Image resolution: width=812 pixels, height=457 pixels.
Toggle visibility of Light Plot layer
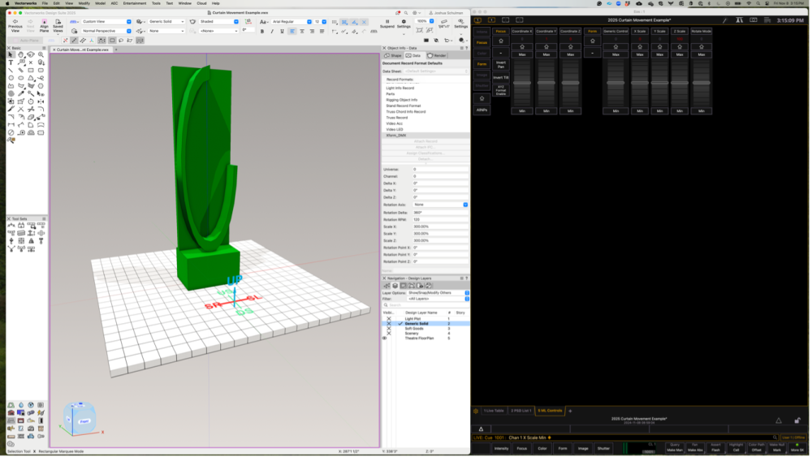point(388,318)
